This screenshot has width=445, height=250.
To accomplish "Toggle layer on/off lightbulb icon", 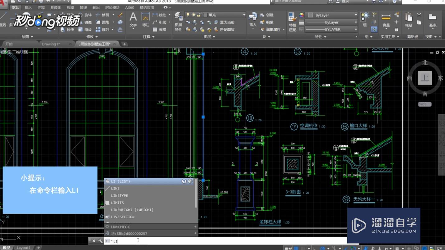I will 188,15.
